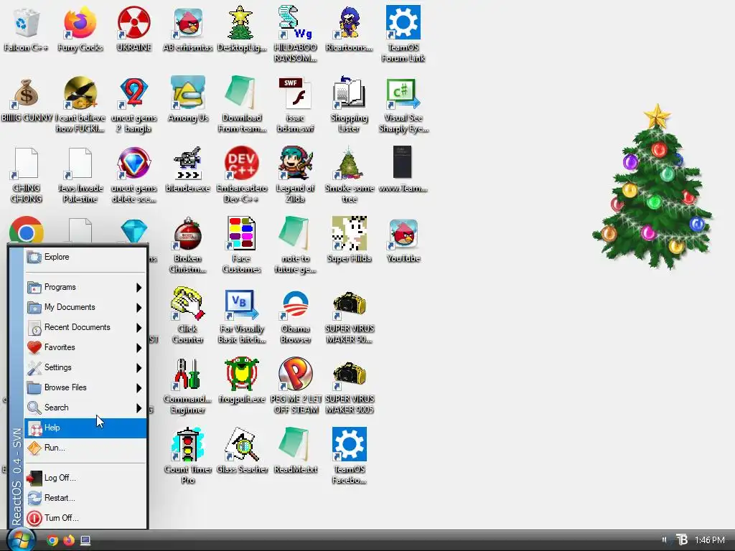Open uncut gems delete sce... gem icon
735x551 pixels.
pos(134,163)
